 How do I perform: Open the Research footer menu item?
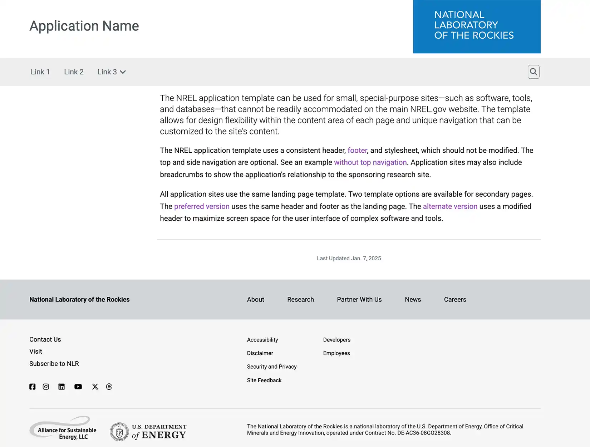point(300,299)
